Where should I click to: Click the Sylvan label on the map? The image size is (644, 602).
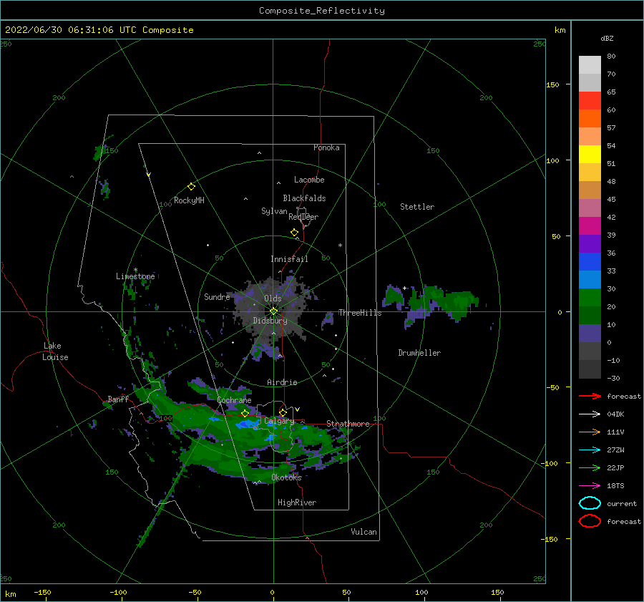coord(274,211)
